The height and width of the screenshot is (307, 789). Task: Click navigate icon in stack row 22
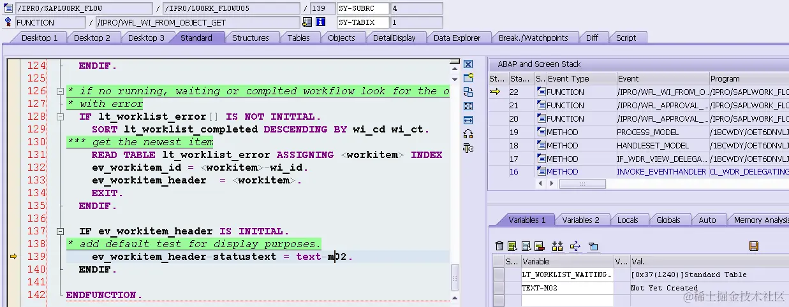pos(542,92)
